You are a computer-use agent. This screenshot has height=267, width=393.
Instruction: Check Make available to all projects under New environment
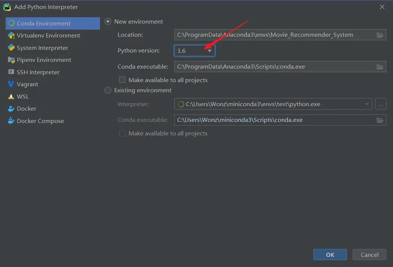[122, 80]
